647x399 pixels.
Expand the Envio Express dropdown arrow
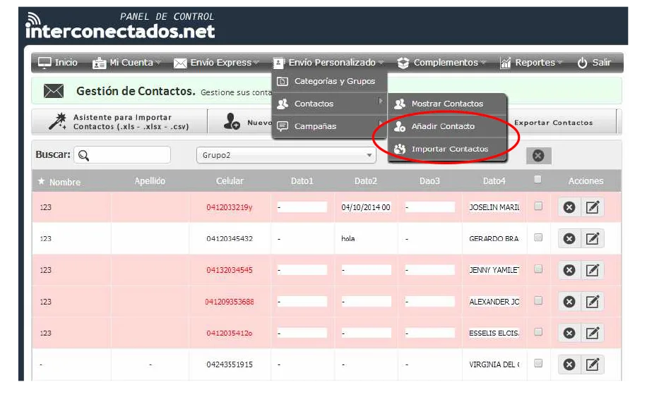256,63
